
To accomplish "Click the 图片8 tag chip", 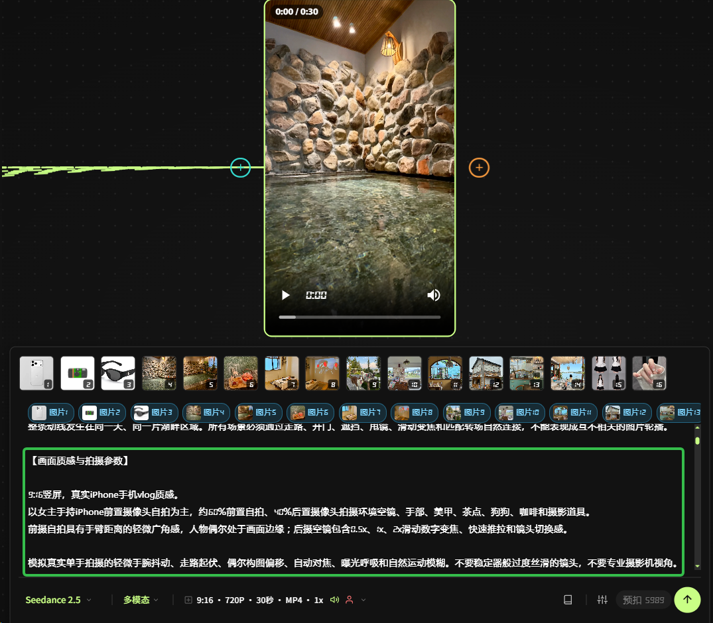I will 415,413.
